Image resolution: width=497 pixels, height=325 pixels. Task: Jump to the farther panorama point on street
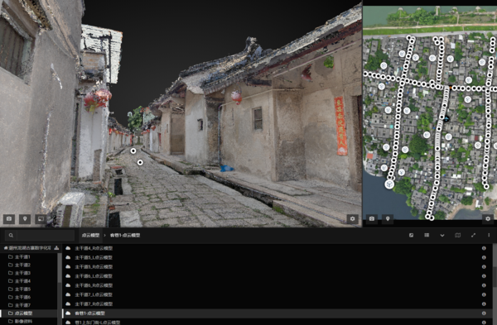[x=133, y=151]
